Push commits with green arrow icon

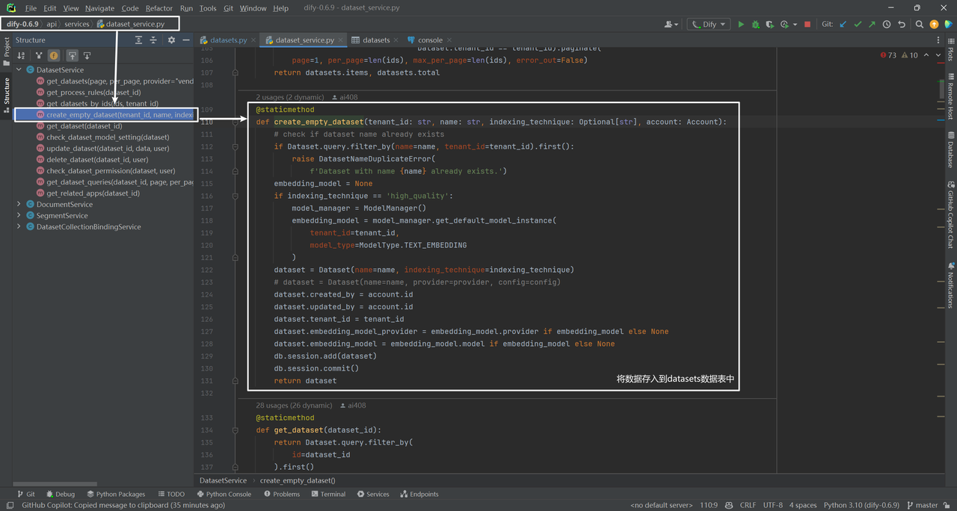coord(872,24)
